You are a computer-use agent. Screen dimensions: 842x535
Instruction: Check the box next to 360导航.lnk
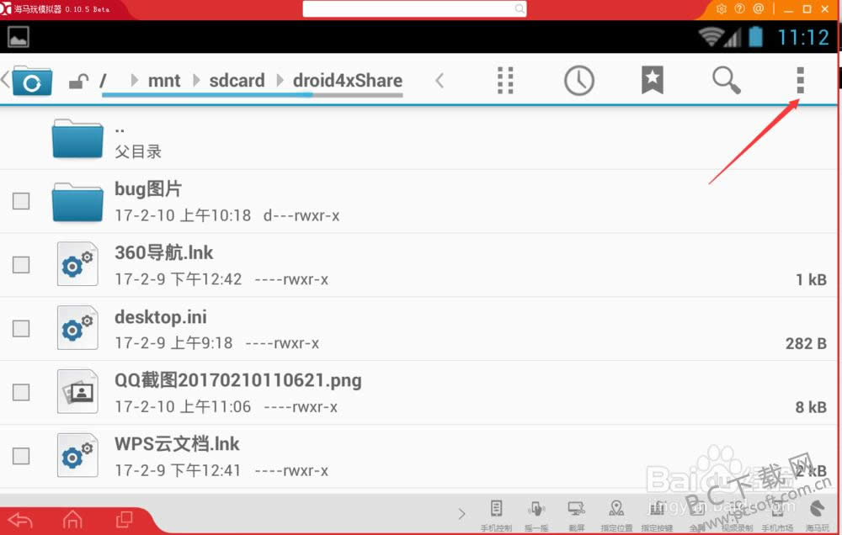click(21, 265)
